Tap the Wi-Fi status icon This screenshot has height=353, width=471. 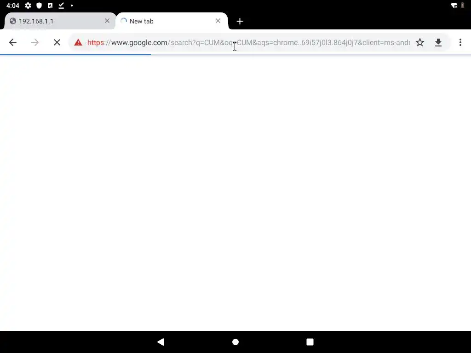454,6
